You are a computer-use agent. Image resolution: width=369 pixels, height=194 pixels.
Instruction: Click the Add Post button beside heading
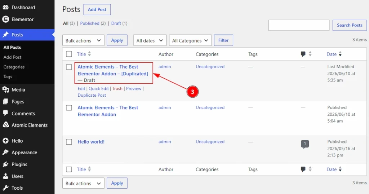[x=97, y=10]
